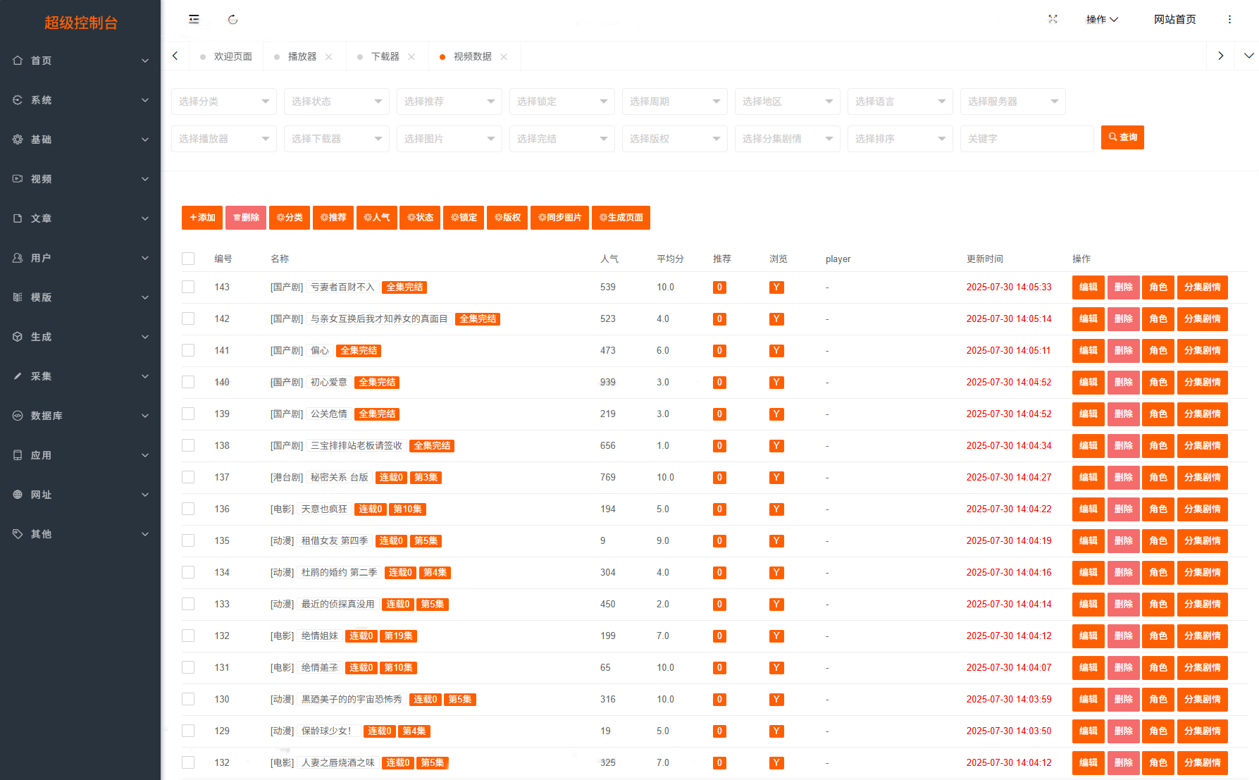
Task: Select the checkbox for row 137
Action: point(188,477)
